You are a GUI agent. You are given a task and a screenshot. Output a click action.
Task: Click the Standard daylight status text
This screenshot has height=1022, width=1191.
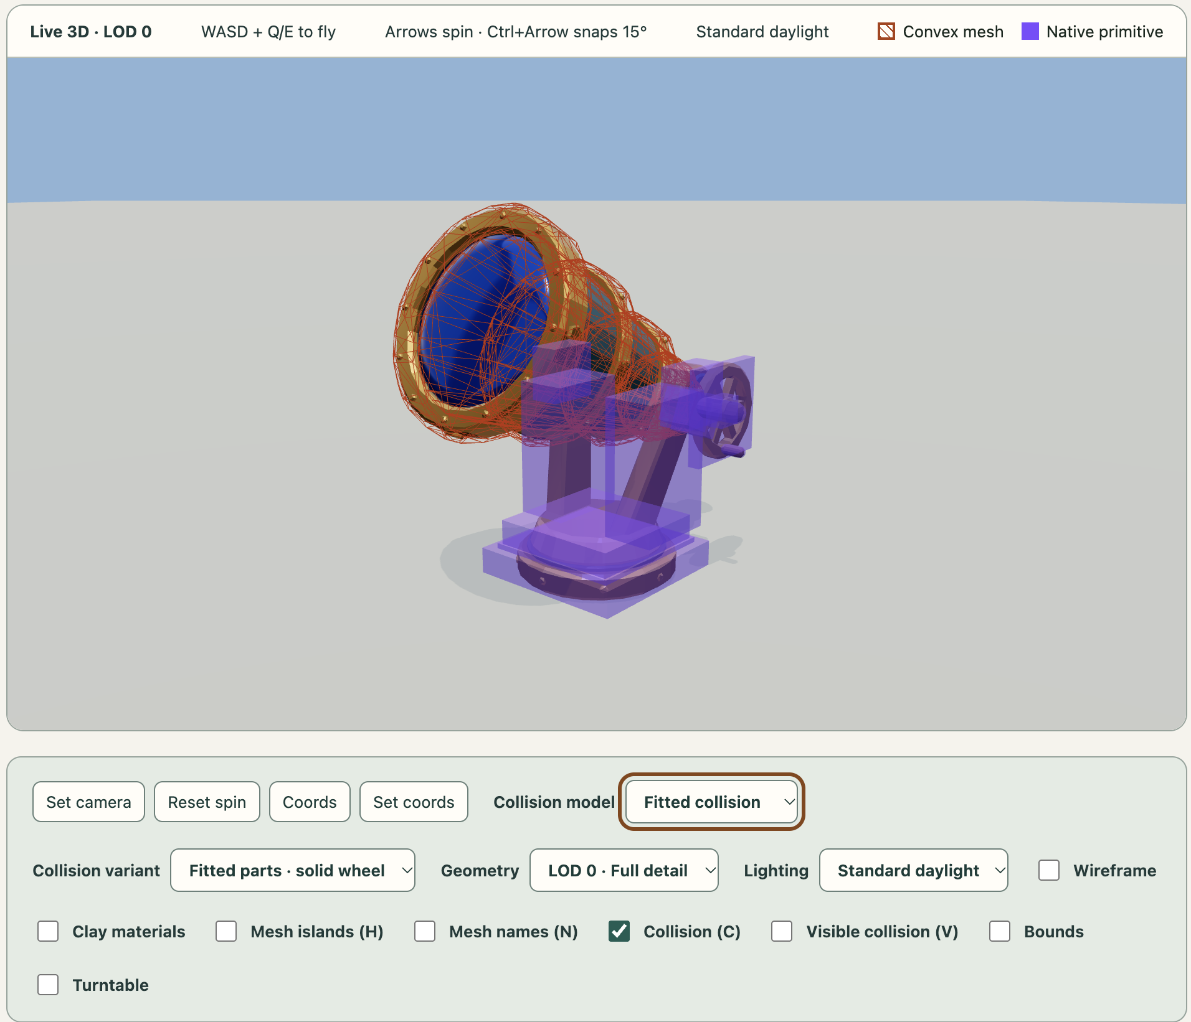coord(762,32)
